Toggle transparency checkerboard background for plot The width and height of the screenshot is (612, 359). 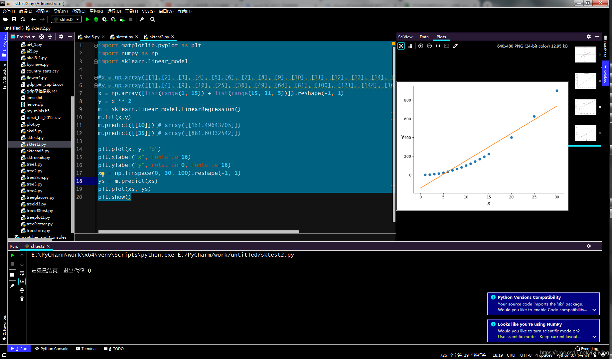(401, 46)
